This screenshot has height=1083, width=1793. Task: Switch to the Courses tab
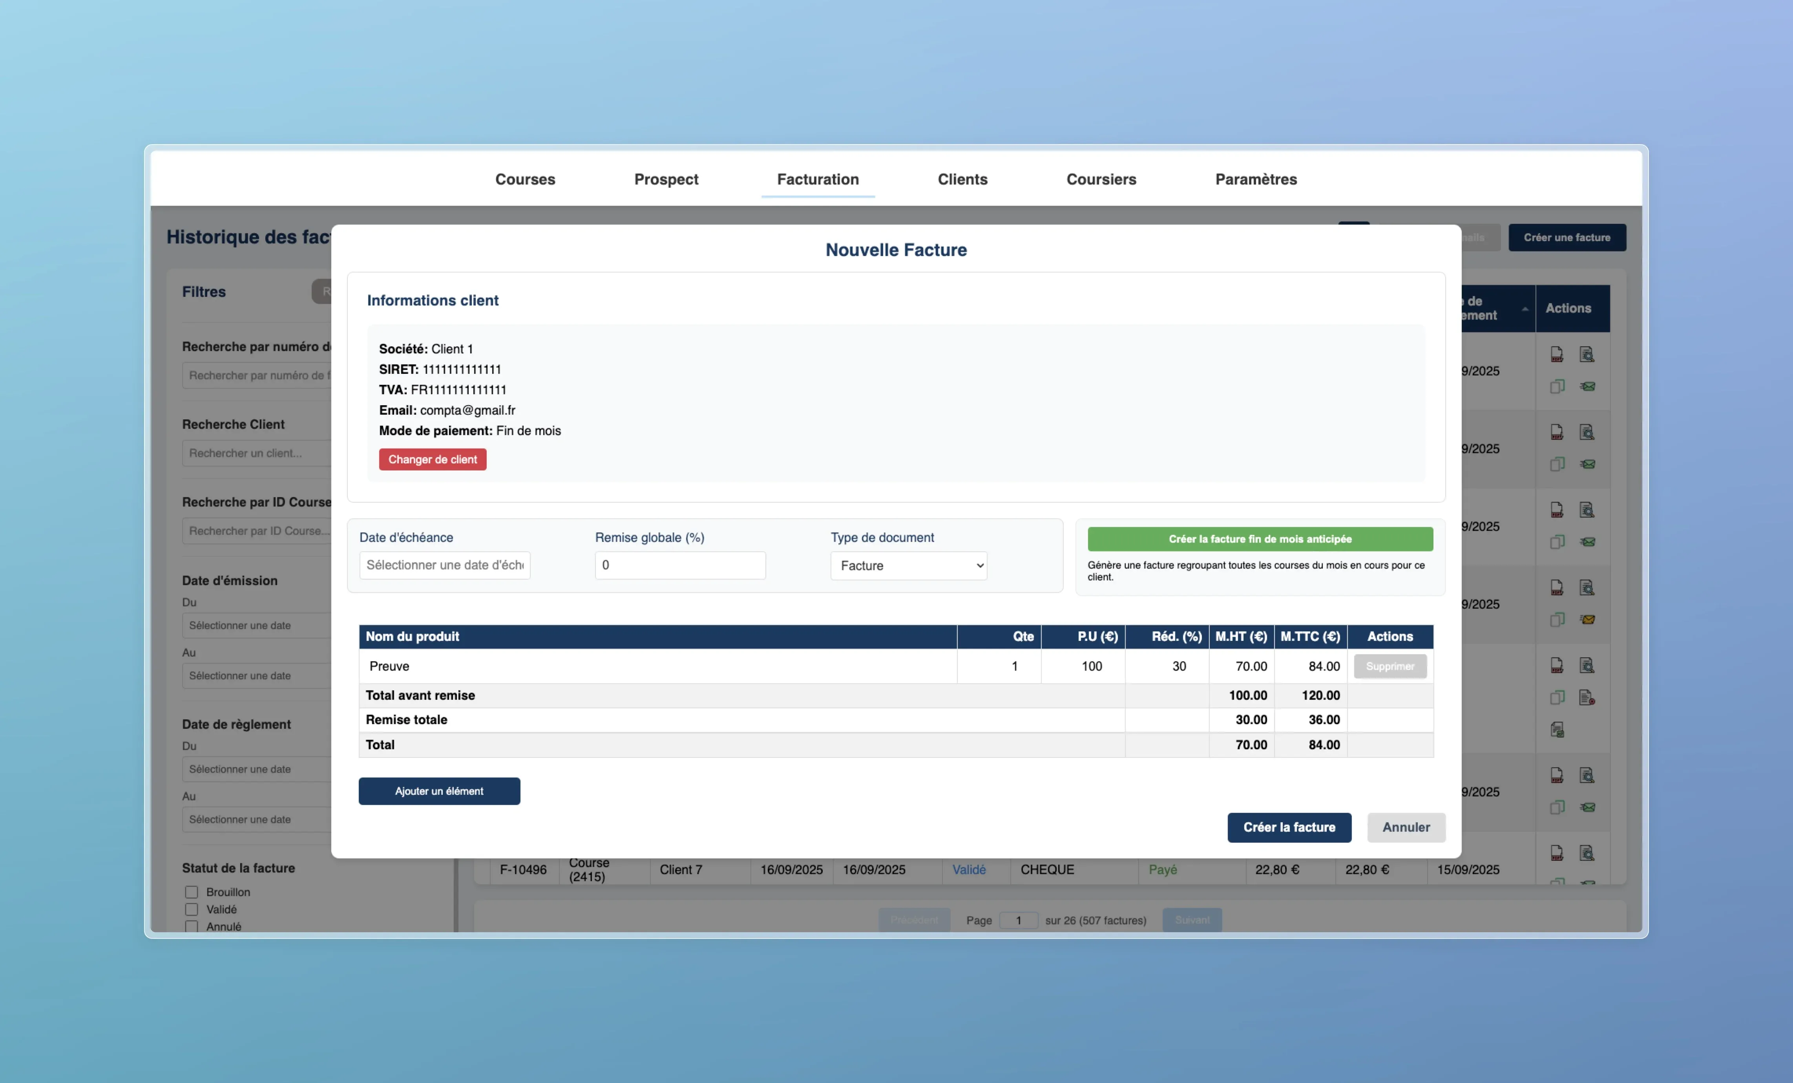click(525, 179)
